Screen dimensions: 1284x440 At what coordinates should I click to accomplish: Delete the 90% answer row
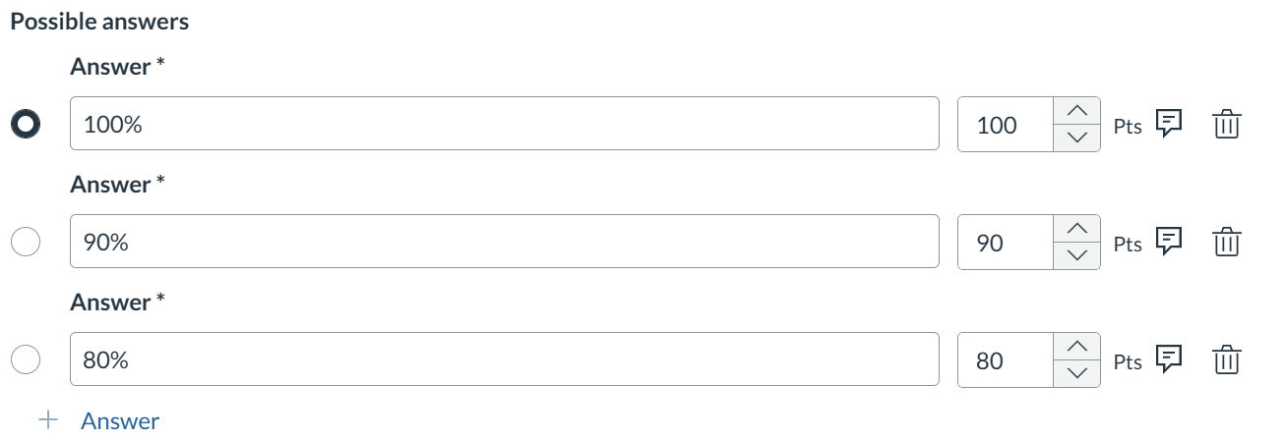1226,243
